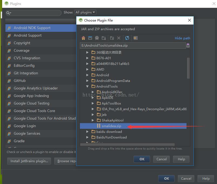The width and height of the screenshot is (217, 184).
Task: Click the Module directory toolbar icon
Action: 104,38
